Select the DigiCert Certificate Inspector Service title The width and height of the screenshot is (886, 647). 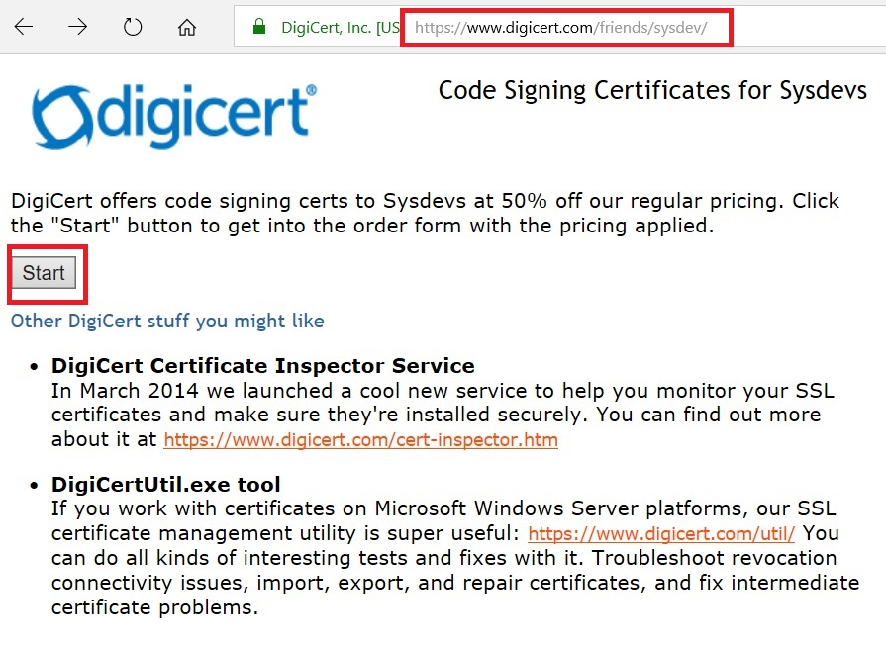pos(262,367)
